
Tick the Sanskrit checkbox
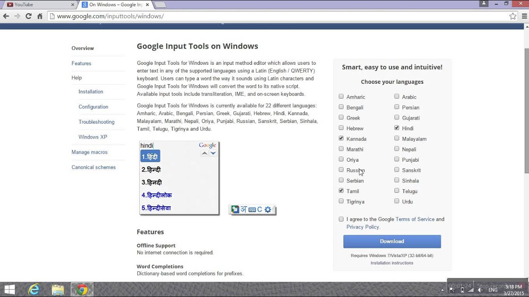point(397,170)
